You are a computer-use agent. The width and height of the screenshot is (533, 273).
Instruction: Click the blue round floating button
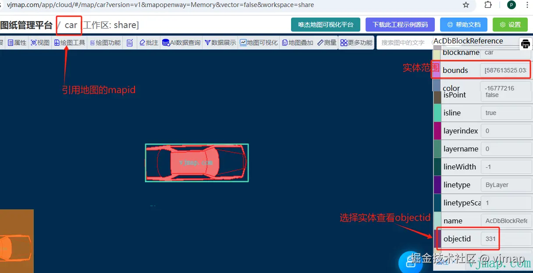[x=410, y=262]
